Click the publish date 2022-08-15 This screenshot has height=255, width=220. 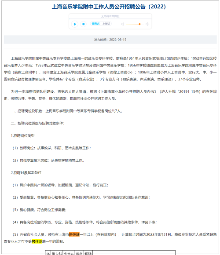pyautogui.click(x=118, y=40)
